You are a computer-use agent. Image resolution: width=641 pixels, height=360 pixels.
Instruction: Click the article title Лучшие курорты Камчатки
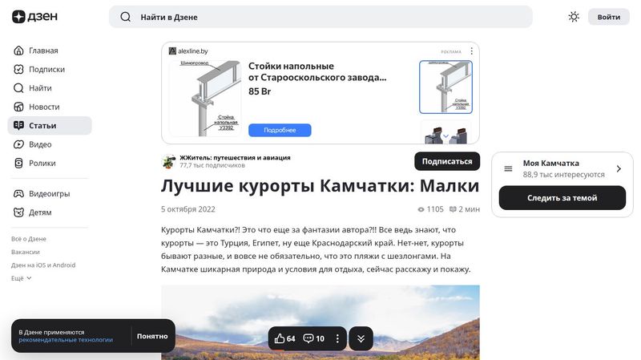pos(320,185)
